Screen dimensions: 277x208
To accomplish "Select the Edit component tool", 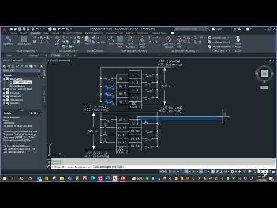I will [58, 40].
